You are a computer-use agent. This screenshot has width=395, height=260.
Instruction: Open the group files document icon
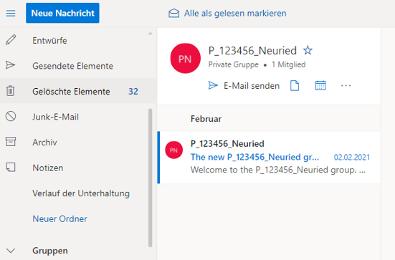pos(295,85)
